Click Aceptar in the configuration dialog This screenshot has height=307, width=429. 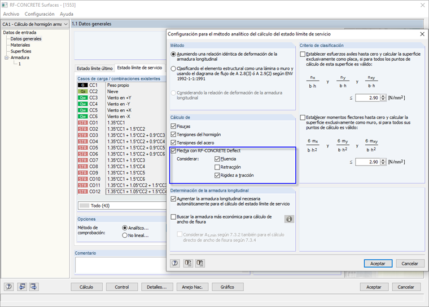click(x=378, y=264)
